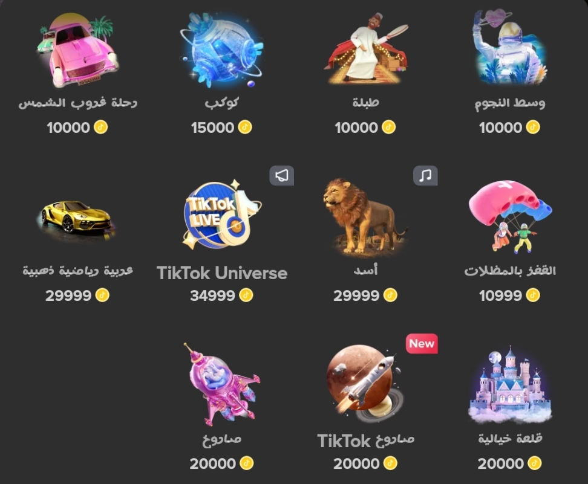
Task: Click the 10999 price under parachute gift
Action: click(x=500, y=295)
